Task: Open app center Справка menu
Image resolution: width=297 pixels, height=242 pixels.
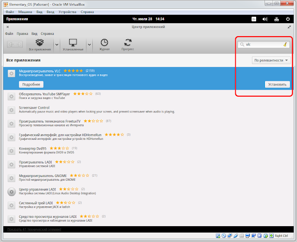Action: coord(47,33)
